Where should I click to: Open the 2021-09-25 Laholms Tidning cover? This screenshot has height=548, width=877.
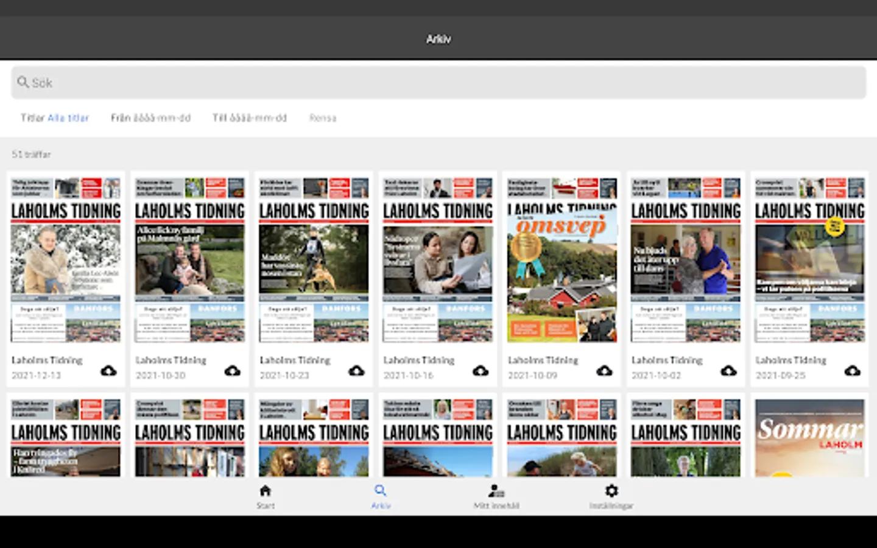click(809, 259)
